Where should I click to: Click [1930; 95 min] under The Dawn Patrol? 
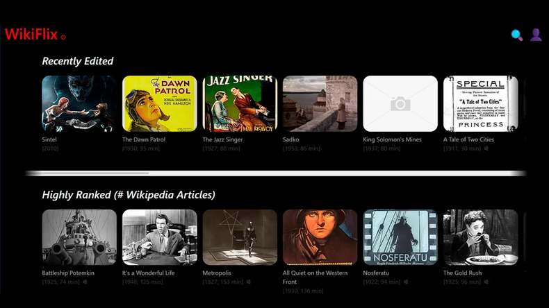pyautogui.click(x=141, y=148)
